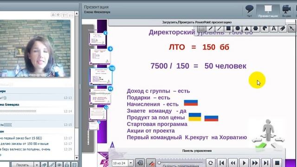Viewport: 297px width, 167px height.
Task: Click the chat message 'делаю заказы от 150 ББ и выше'
Action: click(25, 144)
